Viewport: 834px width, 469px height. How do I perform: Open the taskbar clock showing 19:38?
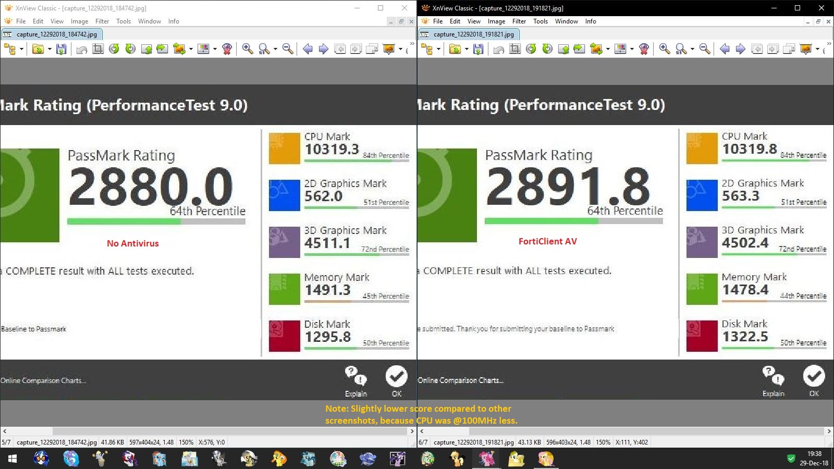click(x=814, y=459)
